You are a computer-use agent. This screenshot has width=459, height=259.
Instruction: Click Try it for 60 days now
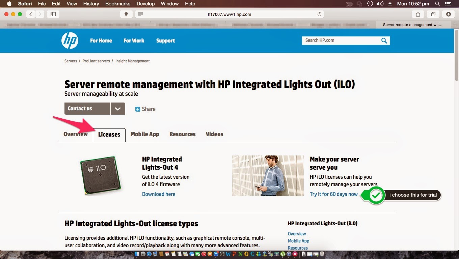click(334, 194)
